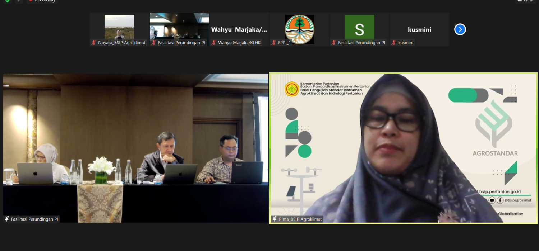The image size is (539, 251).
Task: Select Noyara_BSIP Agroklimat video thumbnail
Action: pos(119,27)
